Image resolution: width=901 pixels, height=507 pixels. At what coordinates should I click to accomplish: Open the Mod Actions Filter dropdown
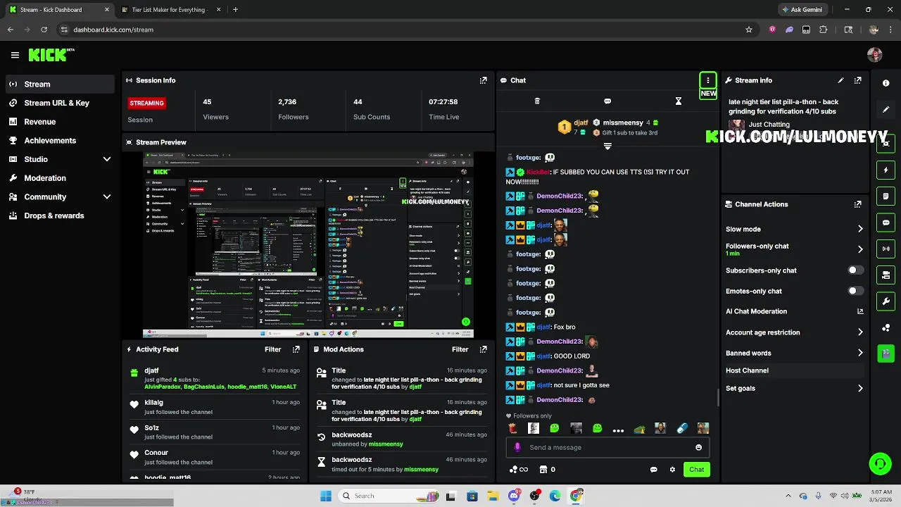[460, 349]
